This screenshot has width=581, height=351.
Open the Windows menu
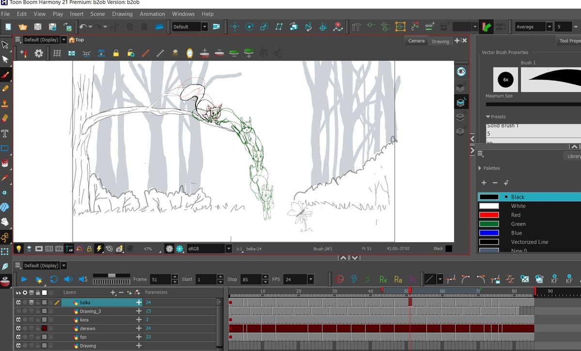[183, 14]
